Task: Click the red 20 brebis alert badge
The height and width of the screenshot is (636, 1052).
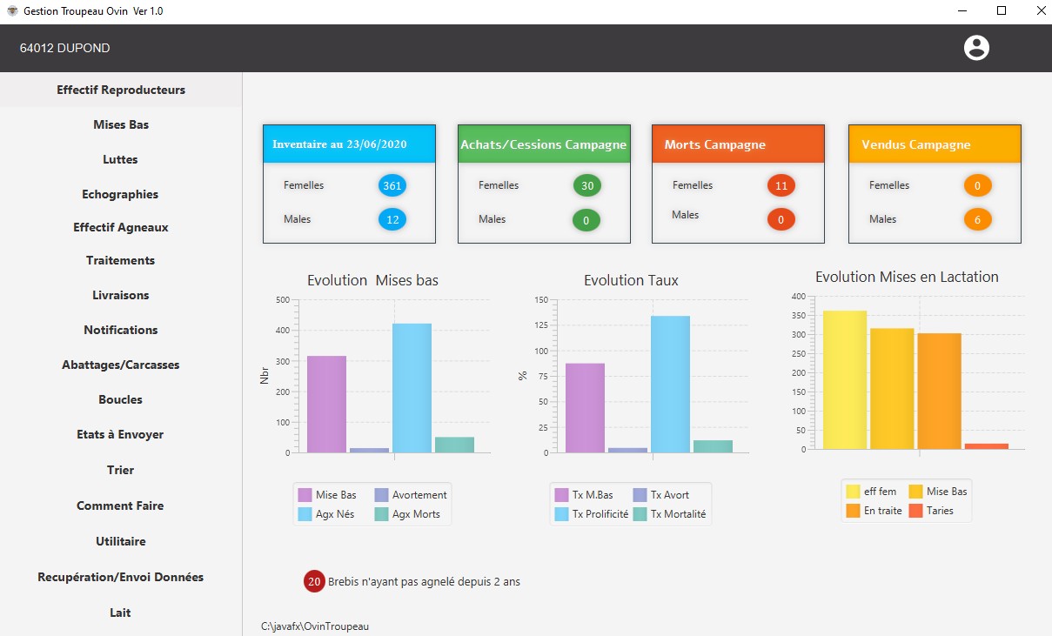Action: (314, 581)
